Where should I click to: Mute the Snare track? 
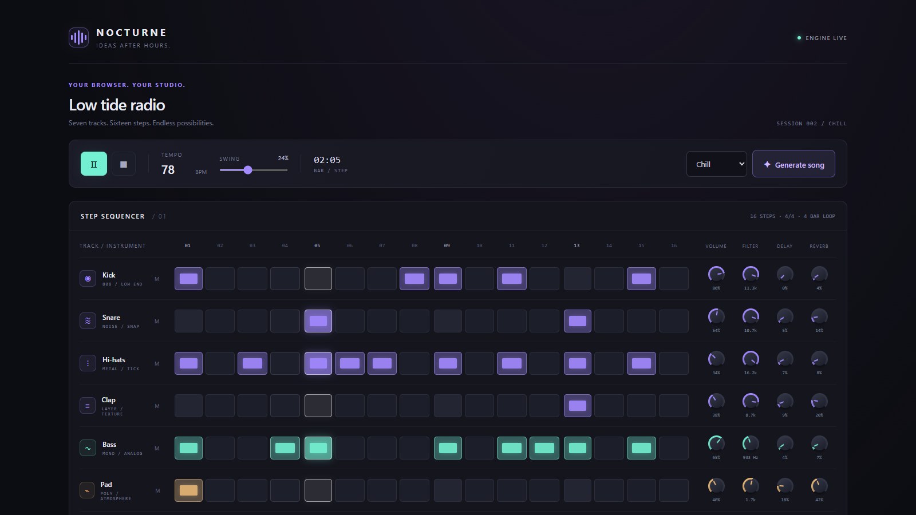point(157,322)
